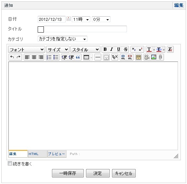Switch to the プレビュー preview tab

tap(57, 154)
